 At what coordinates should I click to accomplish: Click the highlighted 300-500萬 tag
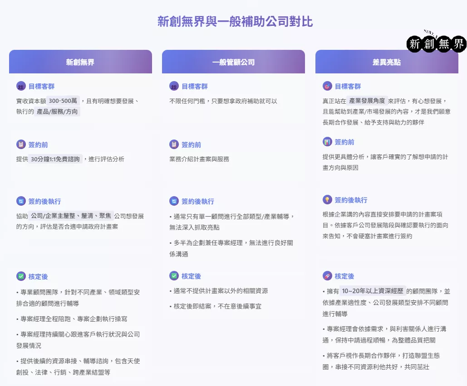click(x=63, y=101)
